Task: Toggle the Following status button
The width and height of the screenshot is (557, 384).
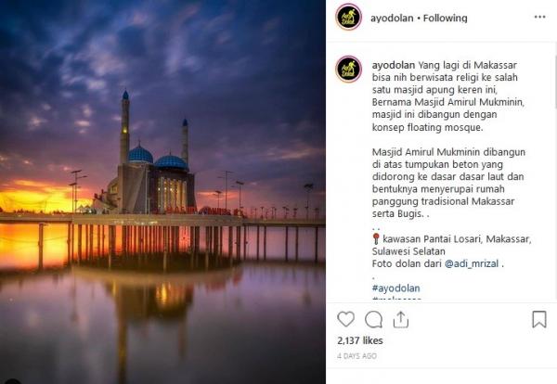Action: coord(445,18)
